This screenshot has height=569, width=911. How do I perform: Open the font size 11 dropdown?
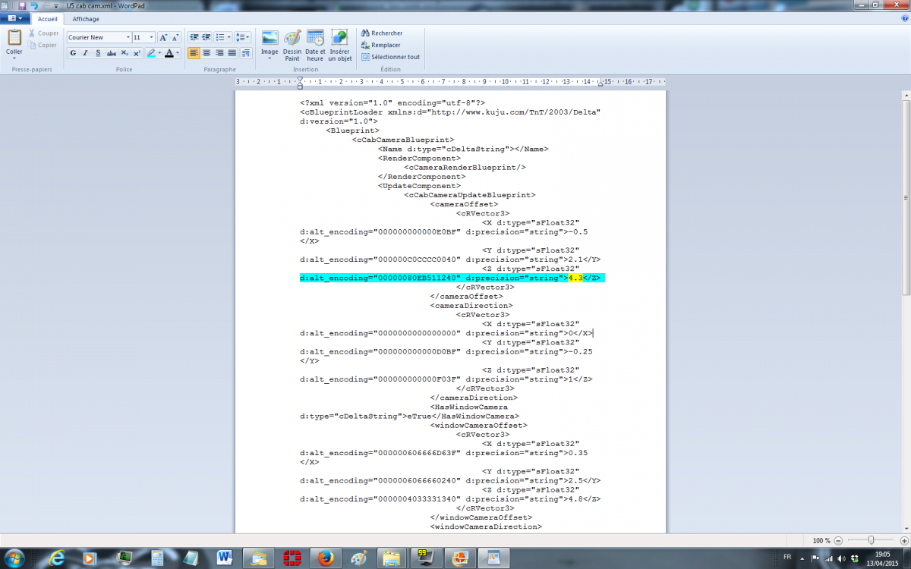[x=152, y=37]
